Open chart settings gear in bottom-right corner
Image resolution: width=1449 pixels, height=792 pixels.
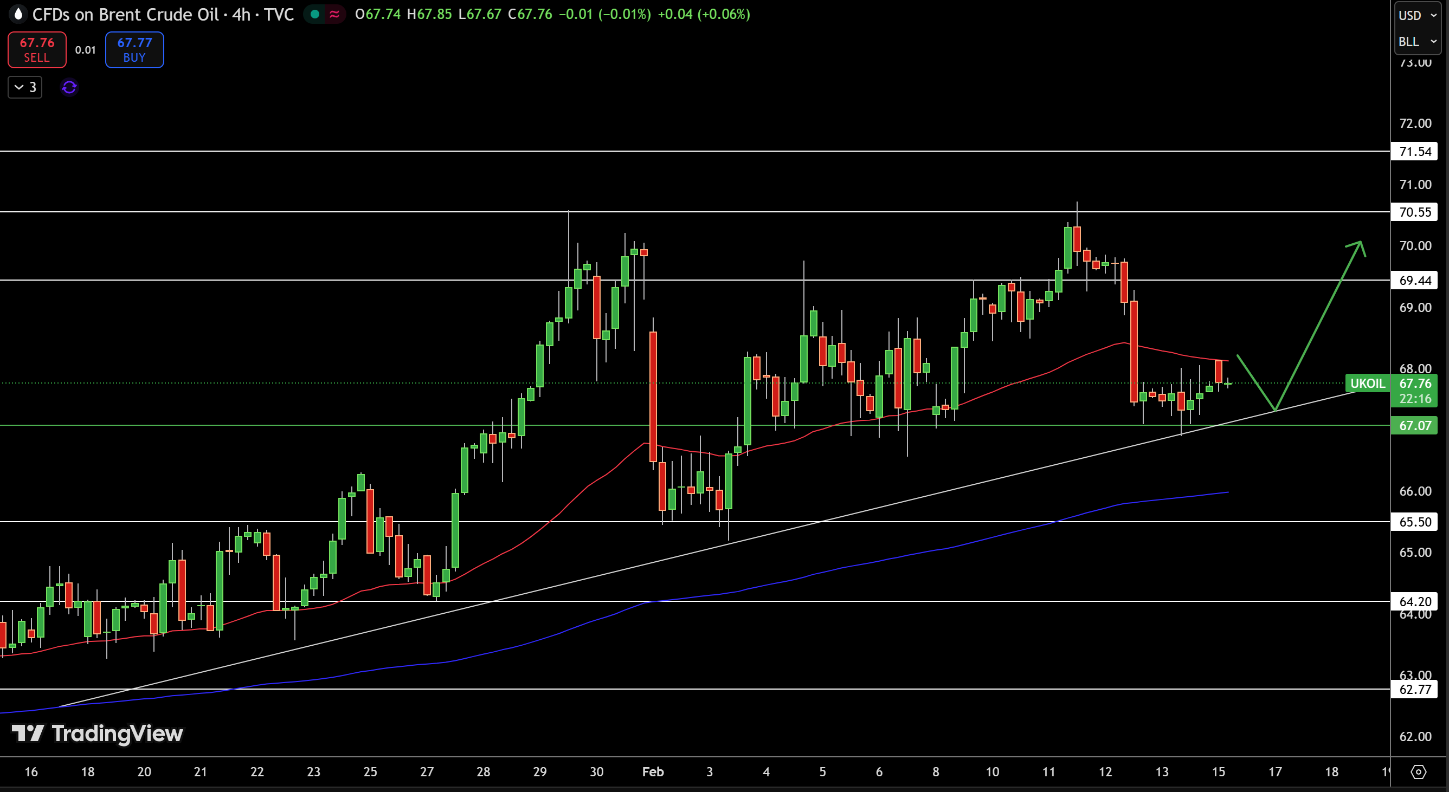1419,772
